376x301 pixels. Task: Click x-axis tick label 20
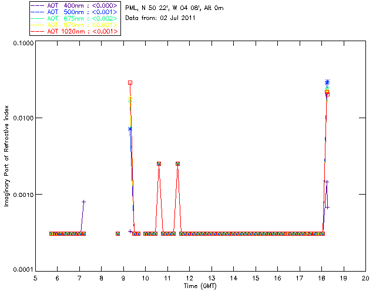click(365, 278)
